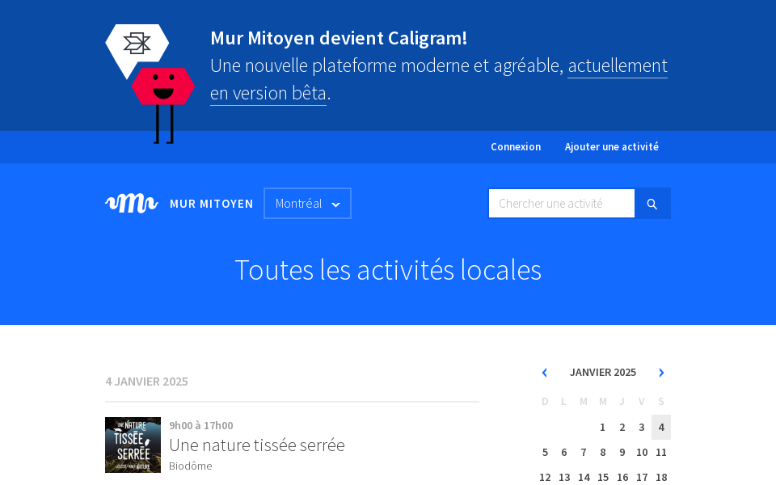
Task: Click the JANVIER 2025 month heading
Action: [x=602, y=373]
